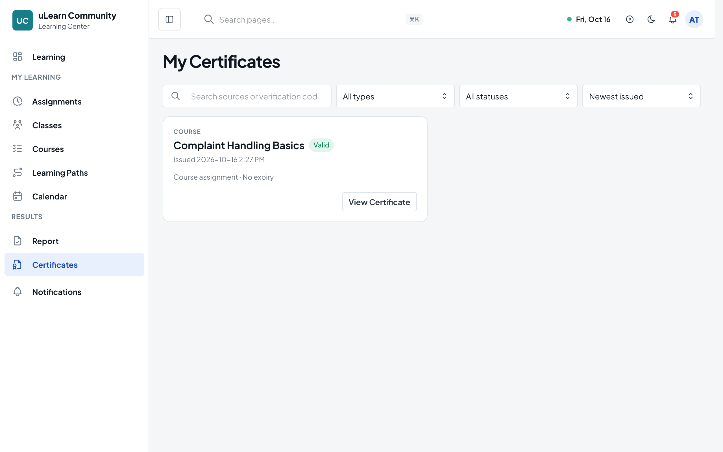Viewport: 723px width, 452px height.
Task: Click the Issued 2026-10-16 2:27 PM text
Action: [219, 159]
